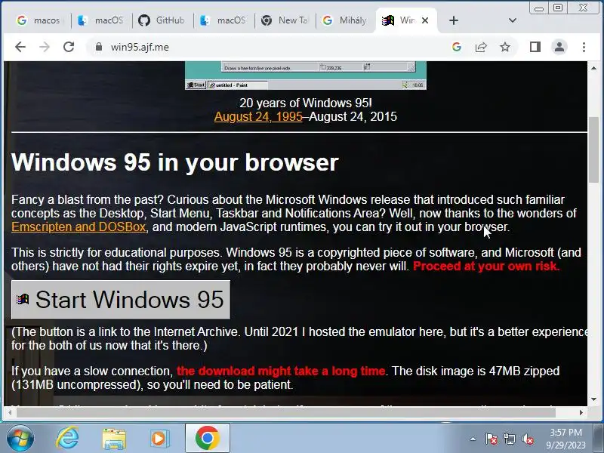Viewport: 604px width, 453px height.
Task: Click the 'Windows 95 in your browser' heading
Action: click(x=175, y=162)
